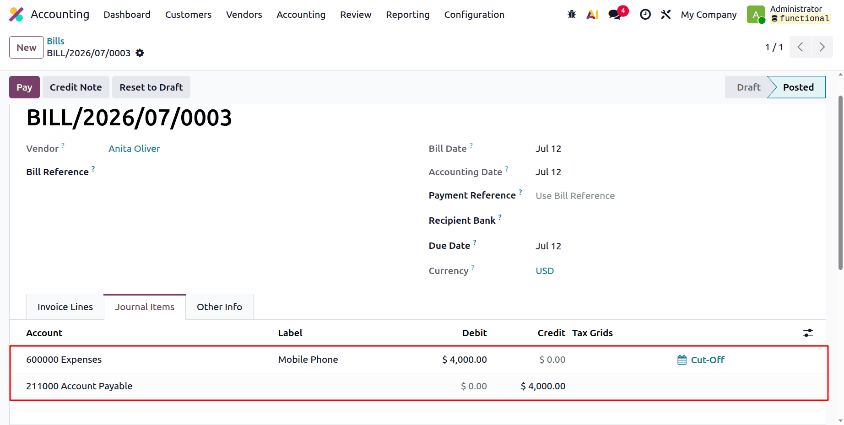
Task: Sort by the Debit column header
Action: [x=474, y=333]
